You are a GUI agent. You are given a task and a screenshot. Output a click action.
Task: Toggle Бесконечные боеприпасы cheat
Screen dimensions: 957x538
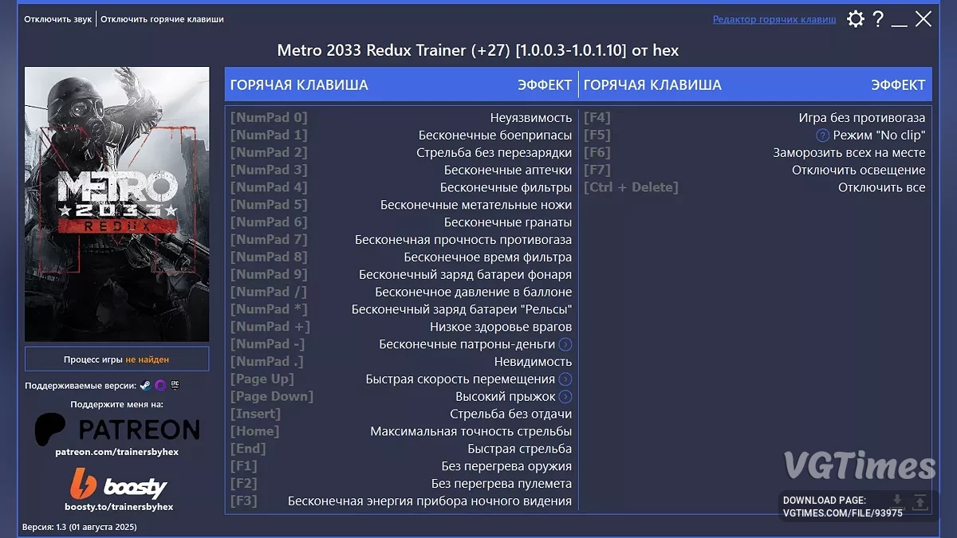click(x=495, y=135)
